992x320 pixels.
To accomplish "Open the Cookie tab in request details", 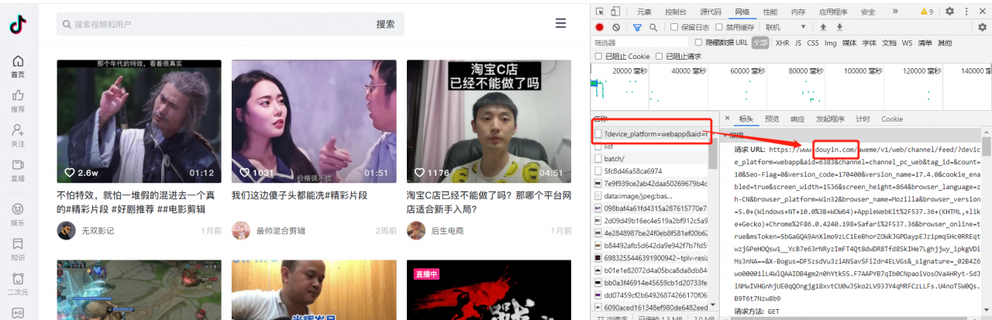I will pyautogui.click(x=892, y=119).
